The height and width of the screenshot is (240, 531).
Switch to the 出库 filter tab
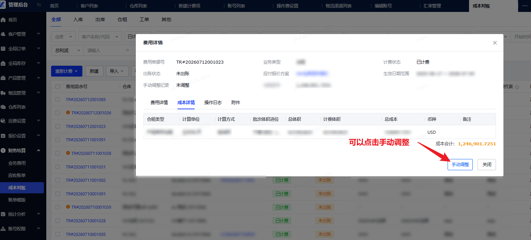[100, 19]
